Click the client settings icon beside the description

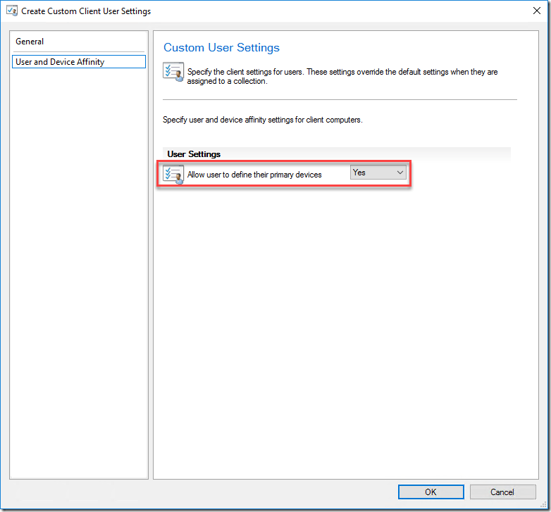[x=173, y=73]
